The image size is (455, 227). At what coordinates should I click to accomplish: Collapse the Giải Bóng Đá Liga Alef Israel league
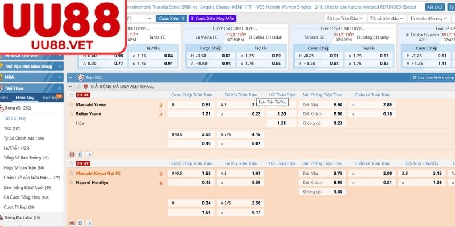click(x=70, y=86)
